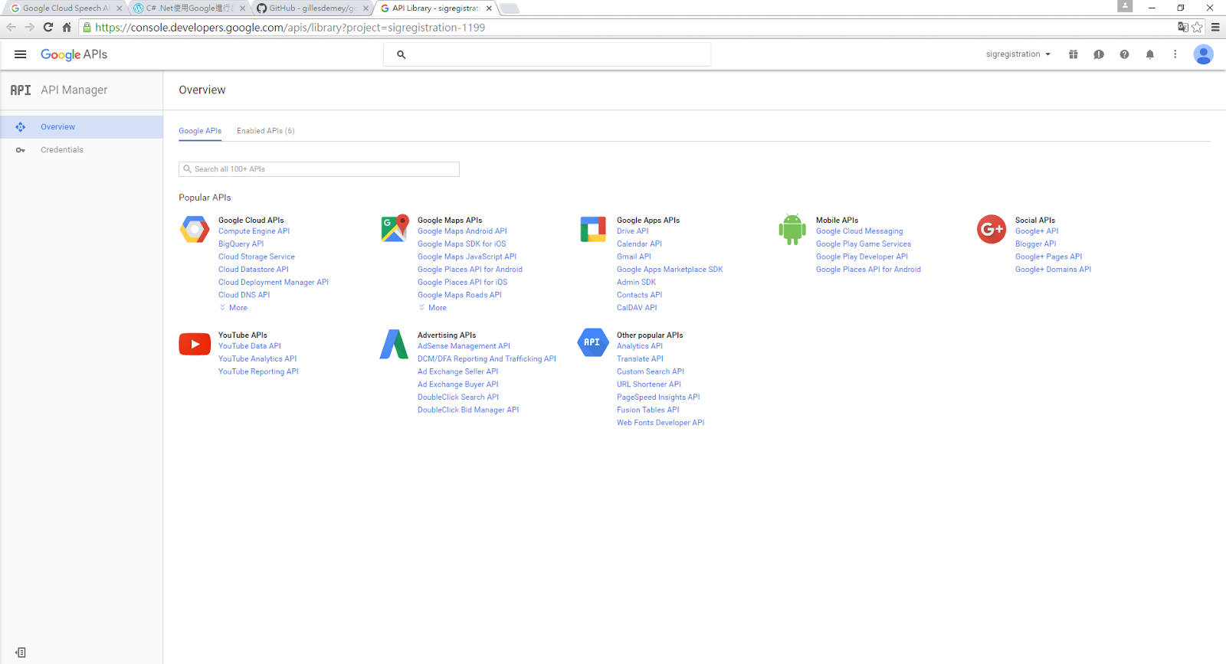Click the top search magnifier icon

(x=401, y=54)
